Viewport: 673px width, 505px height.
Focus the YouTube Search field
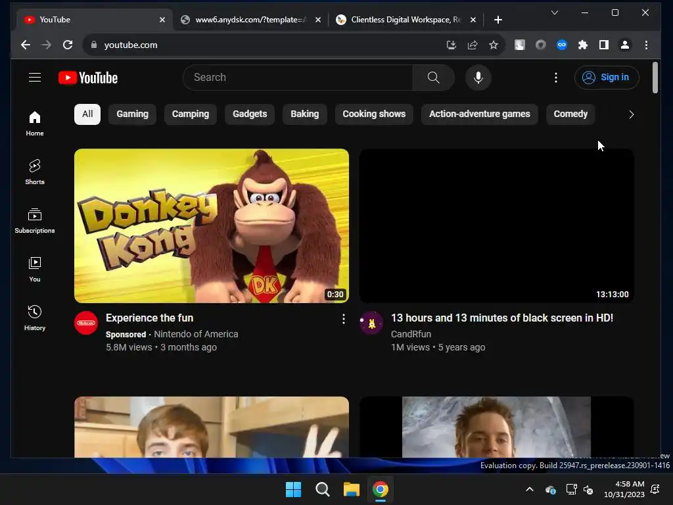tap(298, 78)
